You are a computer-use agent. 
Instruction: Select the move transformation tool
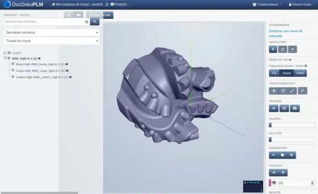tap(274, 91)
